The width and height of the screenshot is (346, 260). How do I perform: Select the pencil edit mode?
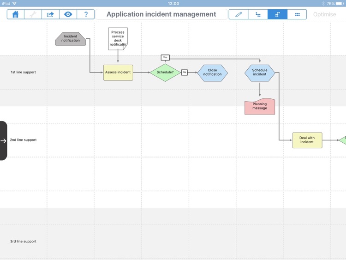point(239,14)
